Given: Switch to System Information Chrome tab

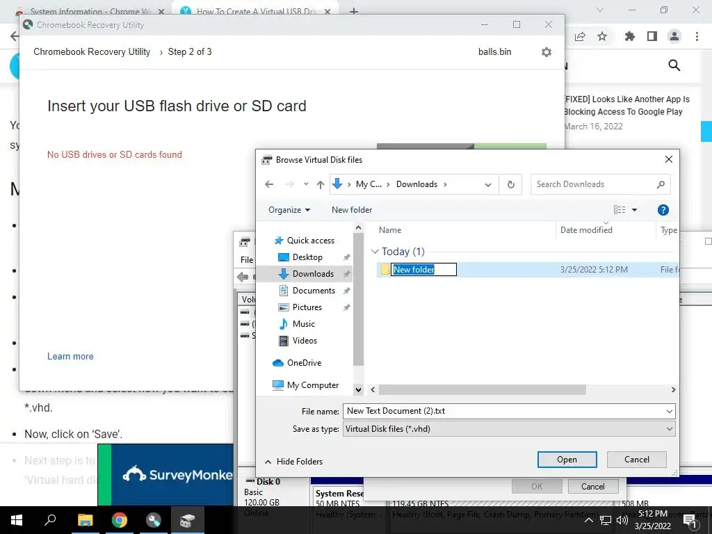Looking at the screenshot, I should (x=90, y=11).
